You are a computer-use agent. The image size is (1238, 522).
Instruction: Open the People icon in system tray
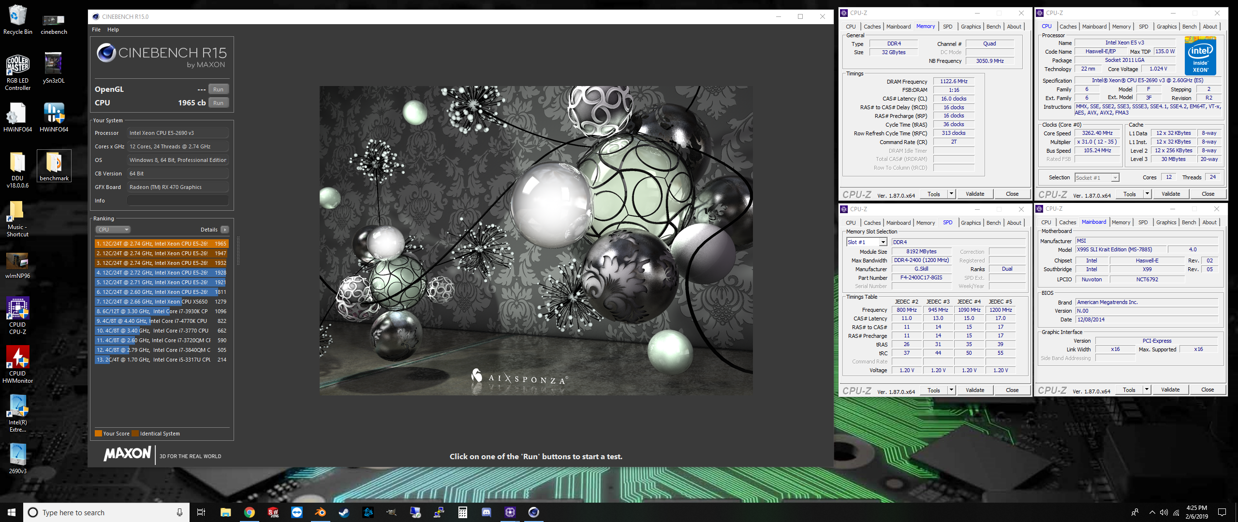1135,512
